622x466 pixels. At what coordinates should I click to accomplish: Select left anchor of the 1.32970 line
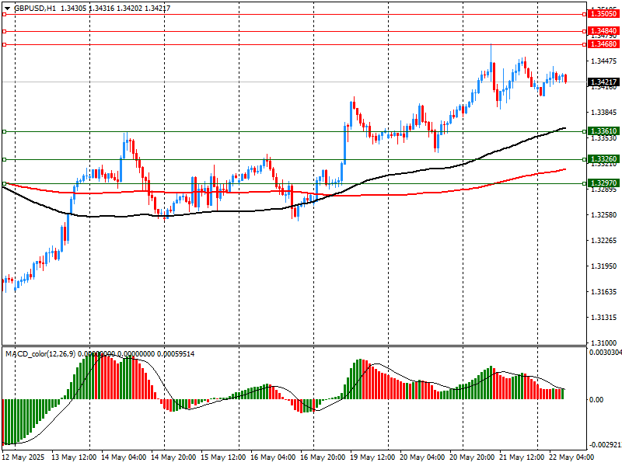pyautogui.click(x=5, y=183)
